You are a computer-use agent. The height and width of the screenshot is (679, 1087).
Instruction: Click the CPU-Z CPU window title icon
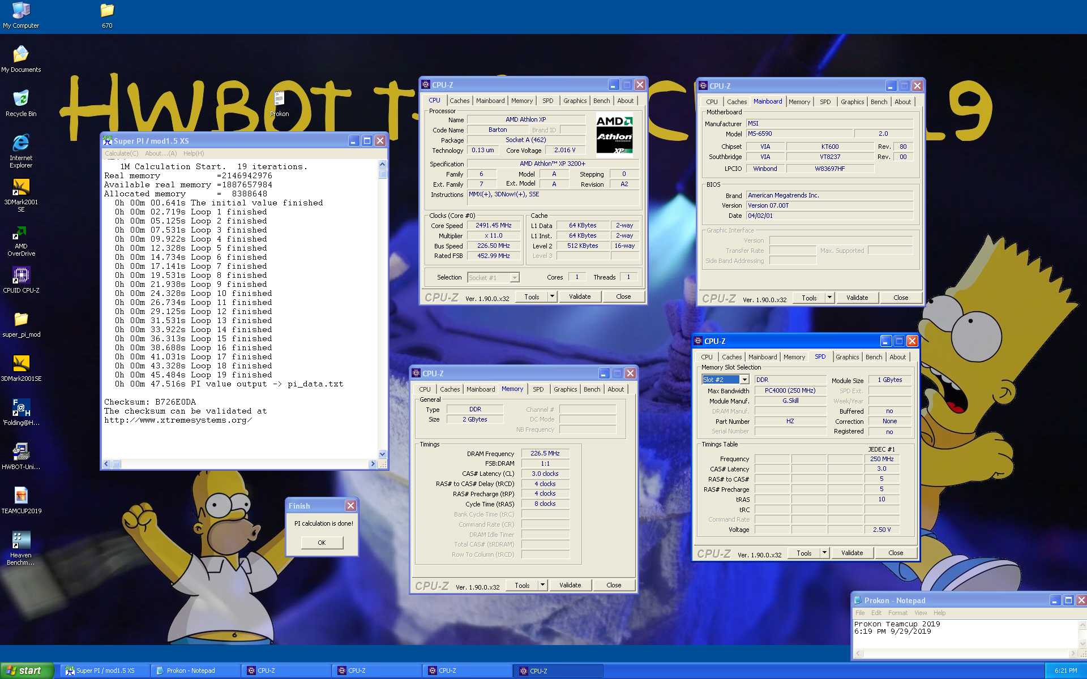click(426, 84)
